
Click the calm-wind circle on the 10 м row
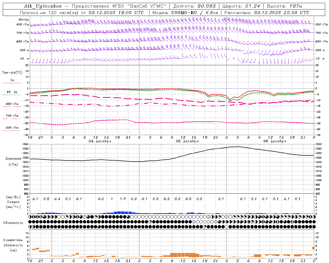point(234,59)
